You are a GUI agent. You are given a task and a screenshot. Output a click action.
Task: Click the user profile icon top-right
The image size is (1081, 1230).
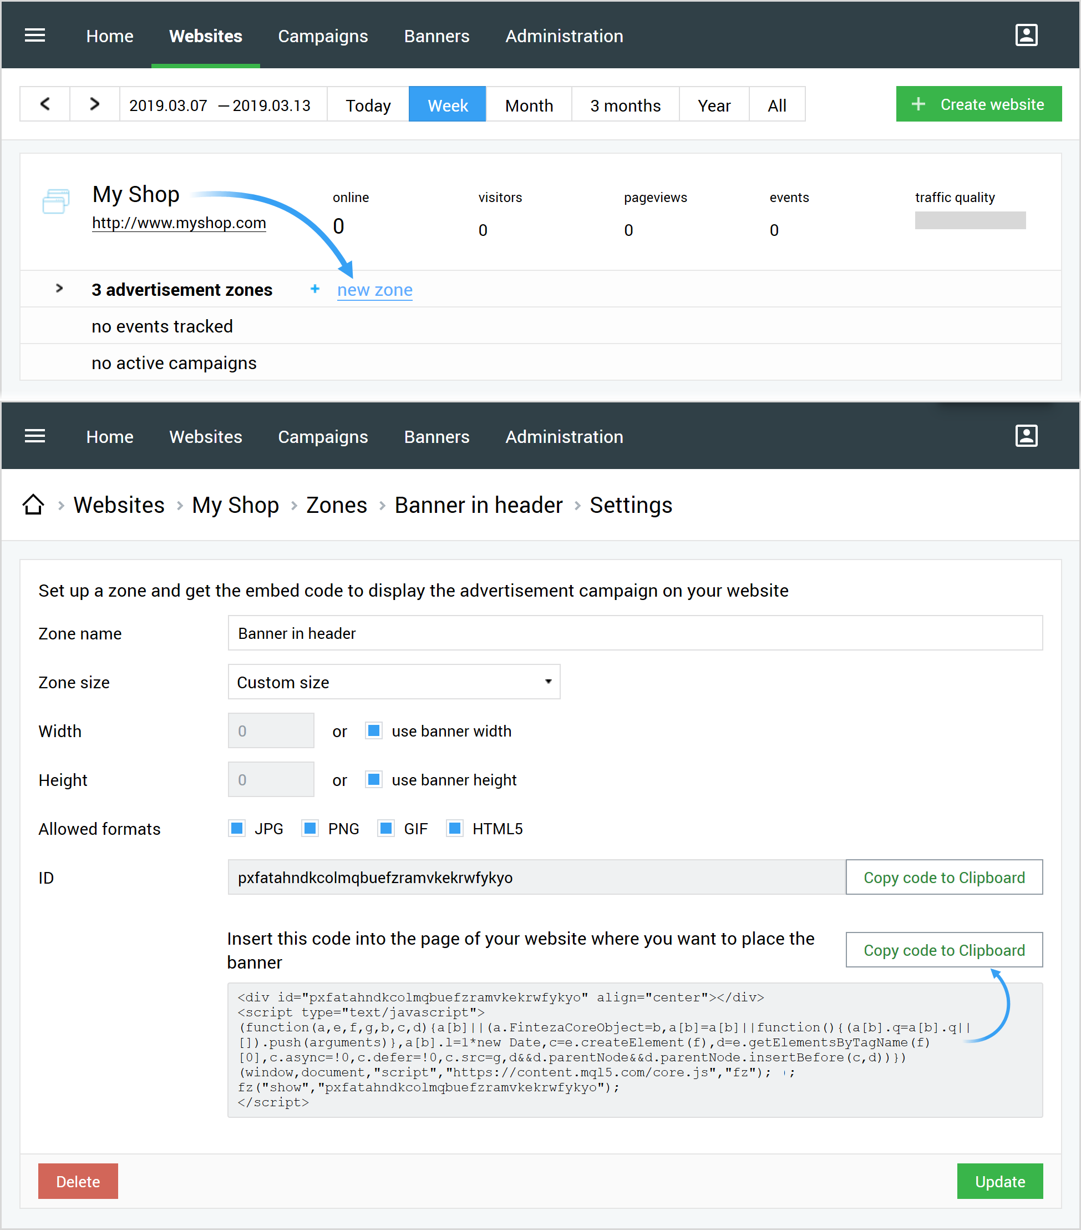pos(1027,36)
